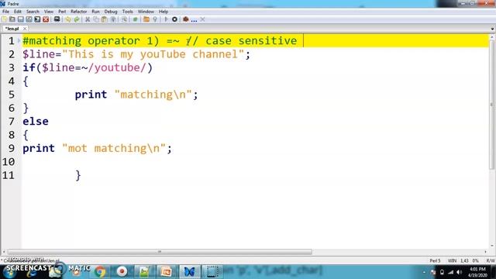Open the Help menu

[x=164, y=12]
